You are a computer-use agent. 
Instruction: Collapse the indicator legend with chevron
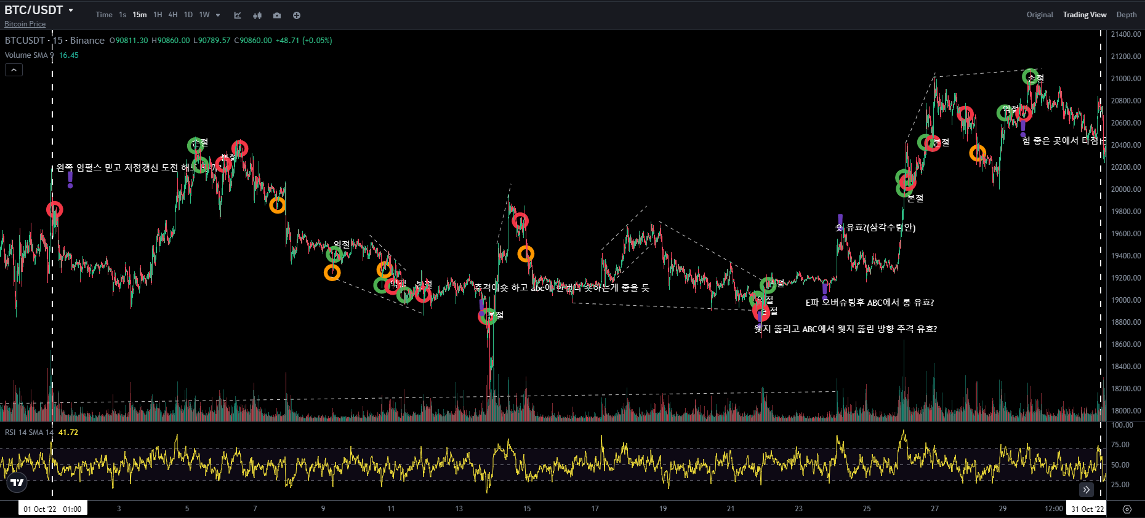point(14,70)
